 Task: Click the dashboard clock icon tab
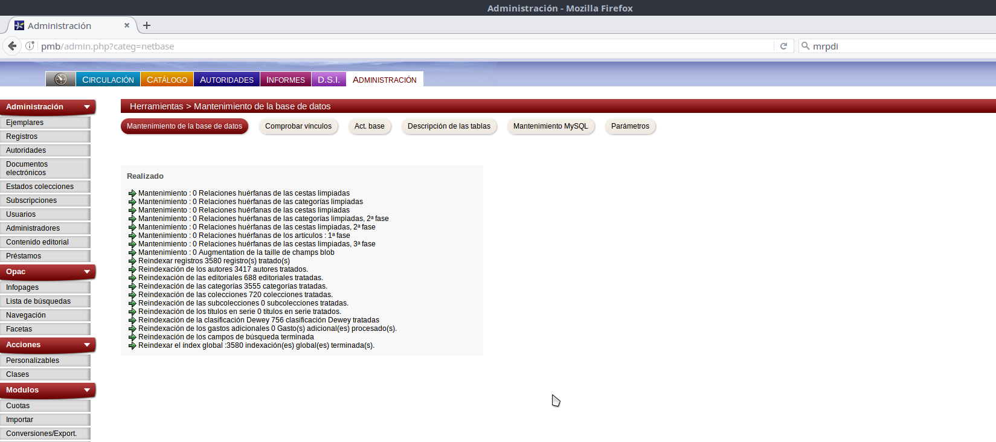click(60, 79)
